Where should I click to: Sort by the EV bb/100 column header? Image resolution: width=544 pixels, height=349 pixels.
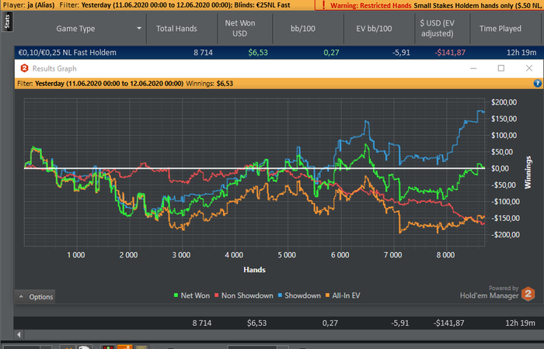click(x=374, y=29)
